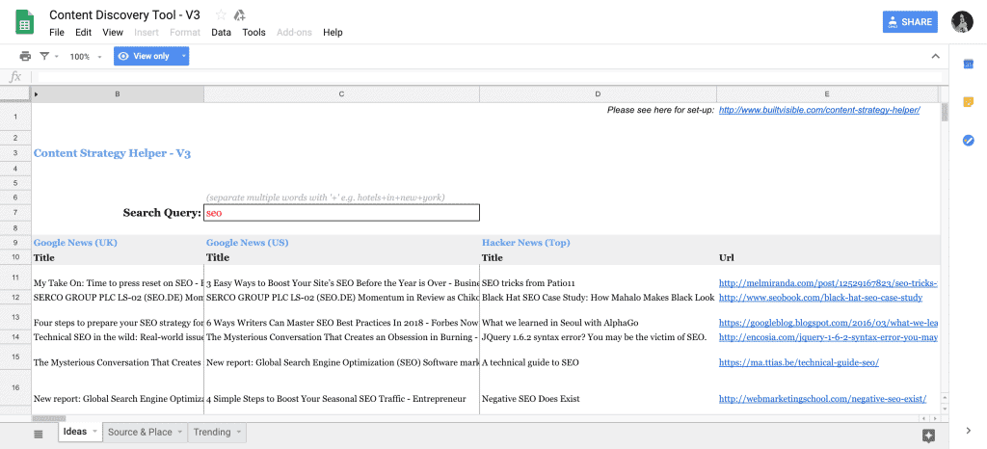
Task: Open the filter views dropdown arrow
Action: (57, 57)
